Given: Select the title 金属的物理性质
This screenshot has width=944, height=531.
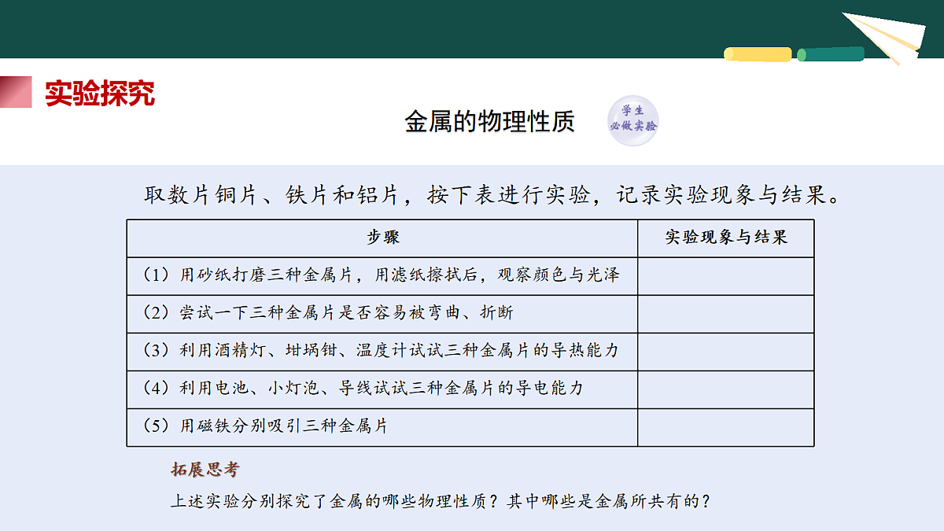Looking at the screenshot, I should (x=489, y=121).
